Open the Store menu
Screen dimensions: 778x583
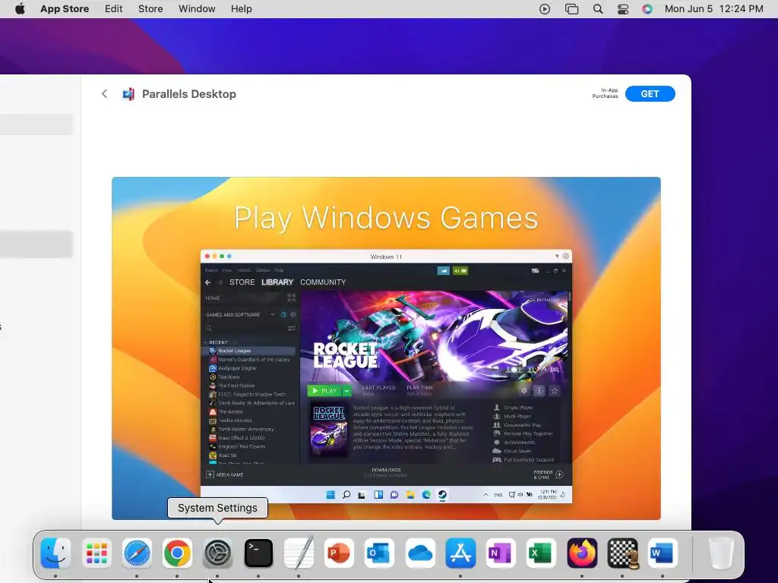150,9
